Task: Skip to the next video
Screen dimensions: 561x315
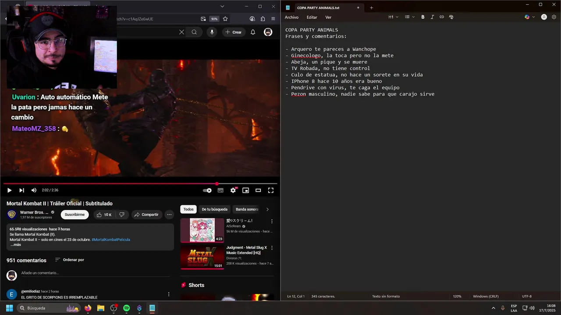Action: coord(21,190)
